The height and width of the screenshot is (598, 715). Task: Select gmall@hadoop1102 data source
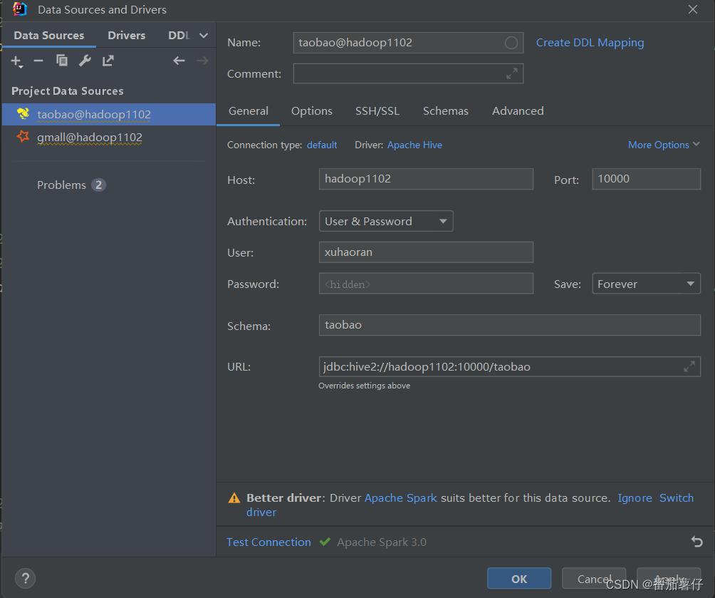[x=108, y=137]
